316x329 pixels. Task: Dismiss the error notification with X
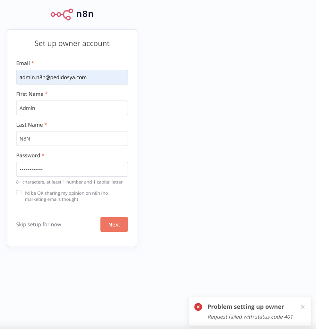click(x=303, y=307)
